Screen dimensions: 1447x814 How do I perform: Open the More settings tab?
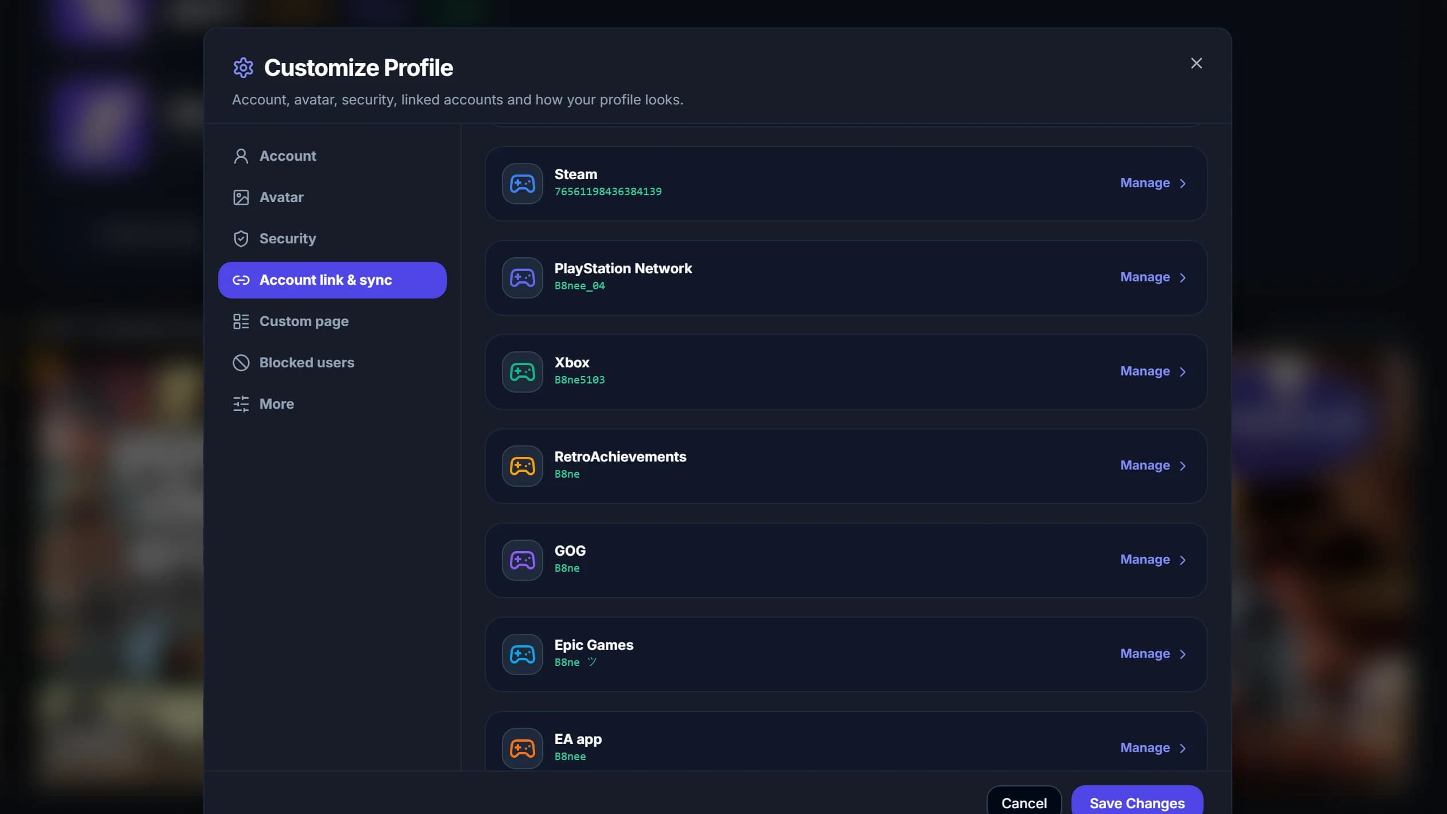332,404
